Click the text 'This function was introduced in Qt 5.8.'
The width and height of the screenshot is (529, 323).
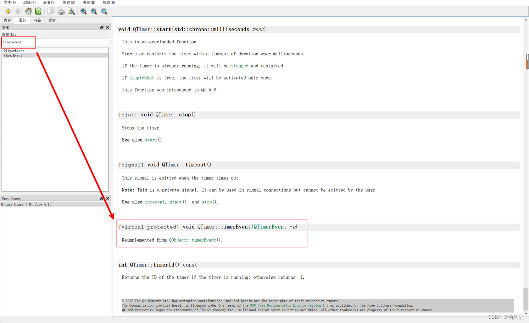[x=169, y=90]
